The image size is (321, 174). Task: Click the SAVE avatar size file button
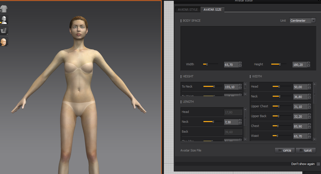(x=305, y=151)
